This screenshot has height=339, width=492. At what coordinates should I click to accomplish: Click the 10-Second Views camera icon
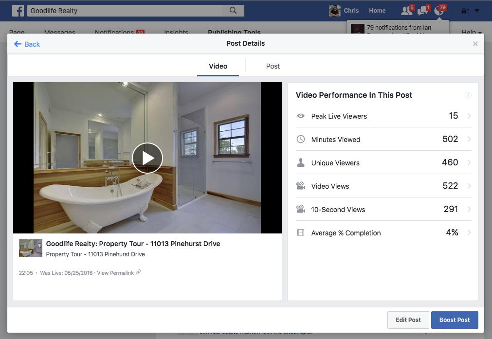coord(302,209)
